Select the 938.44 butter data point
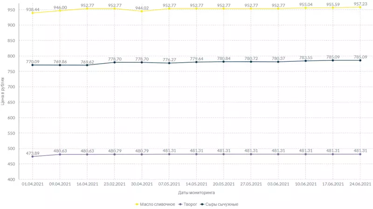 33,13
